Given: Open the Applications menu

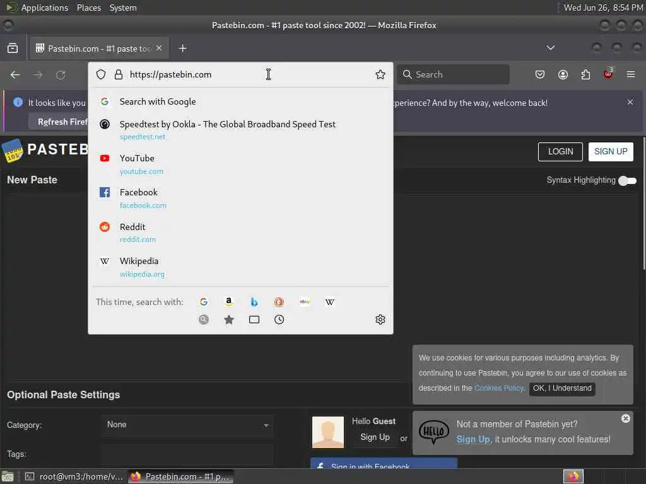Looking at the screenshot, I should click(x=45, y=8).
